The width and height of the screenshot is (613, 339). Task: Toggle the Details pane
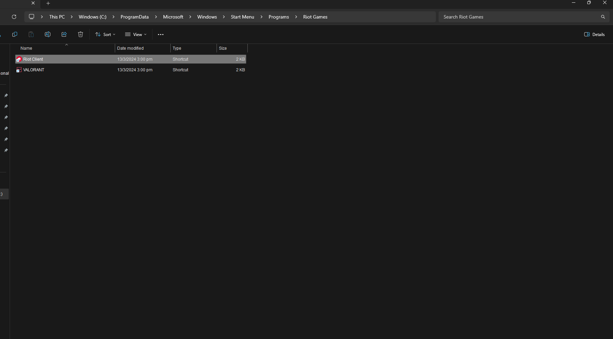tap(594, 34)
